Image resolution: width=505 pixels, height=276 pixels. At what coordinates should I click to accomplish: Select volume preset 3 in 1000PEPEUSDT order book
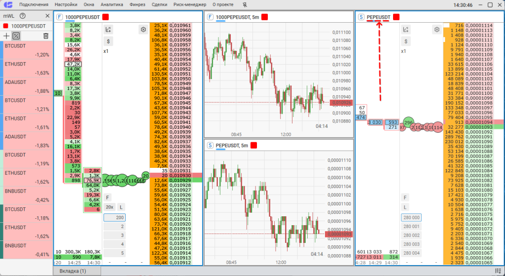click(114, 236)
